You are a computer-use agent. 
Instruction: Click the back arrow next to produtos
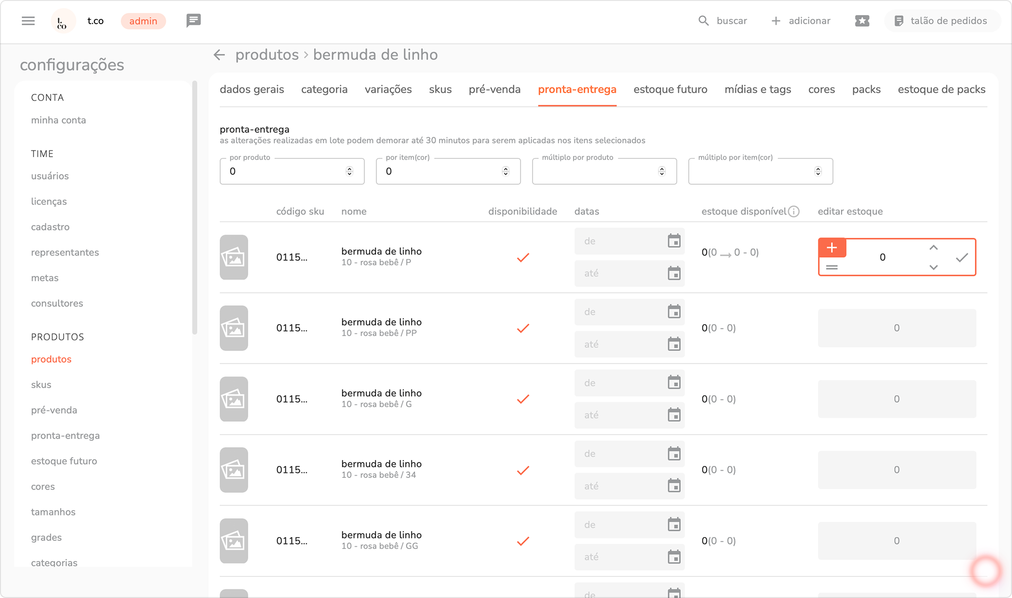click(219, 55)
